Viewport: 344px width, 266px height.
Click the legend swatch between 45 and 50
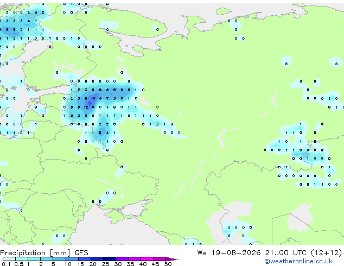[x=160, y=259]
